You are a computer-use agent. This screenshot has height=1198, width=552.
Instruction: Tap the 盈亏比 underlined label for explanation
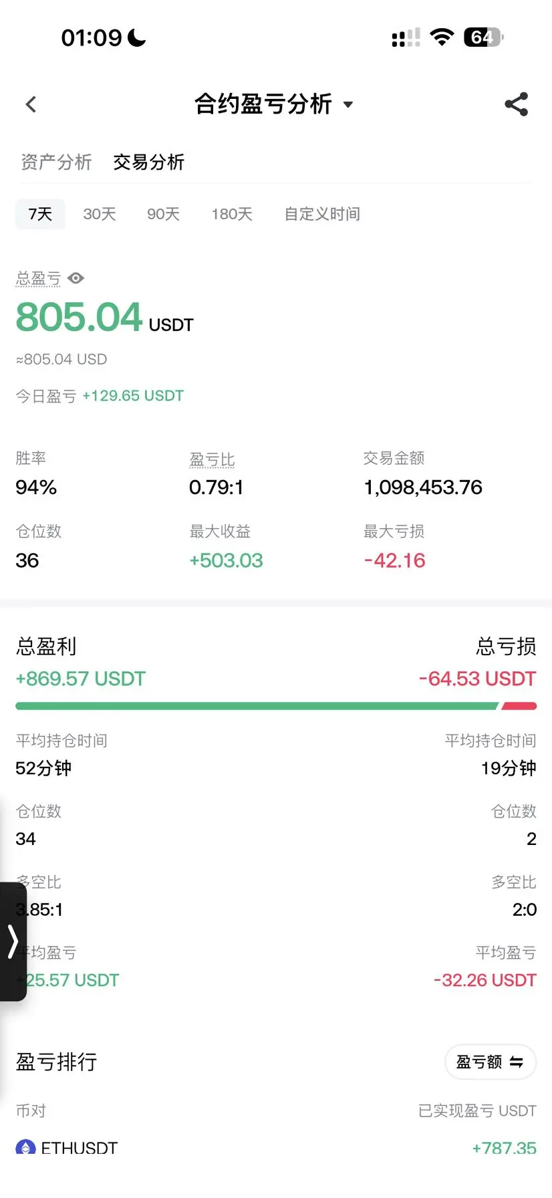click(x=212, y=459)
